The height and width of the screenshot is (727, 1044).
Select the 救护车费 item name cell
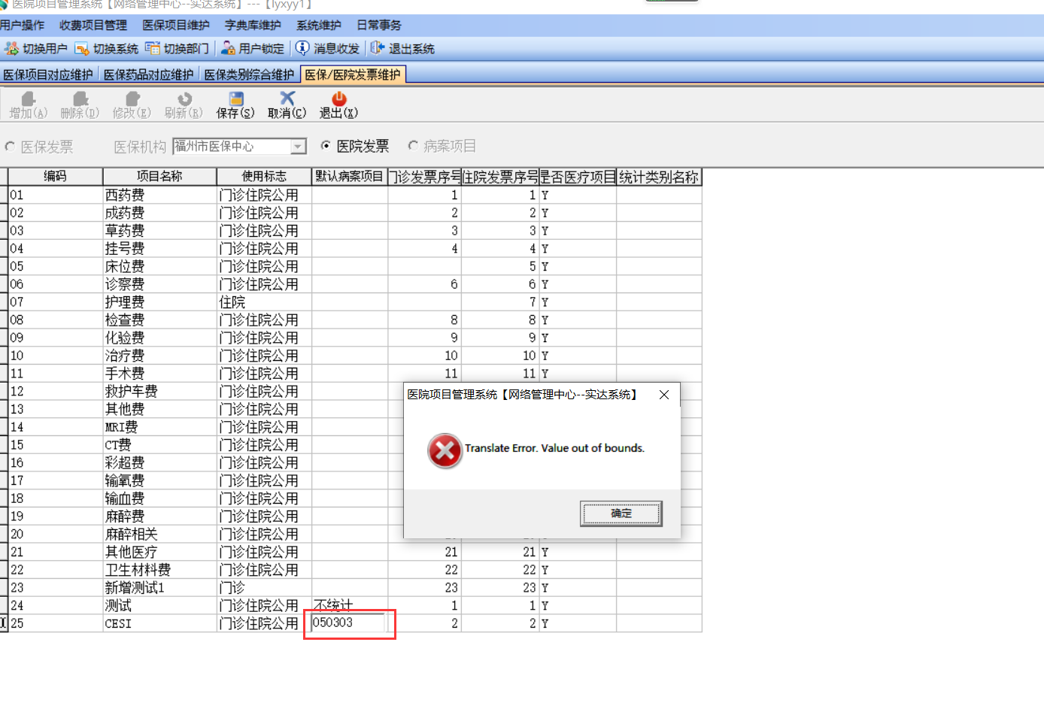(159, 391)
